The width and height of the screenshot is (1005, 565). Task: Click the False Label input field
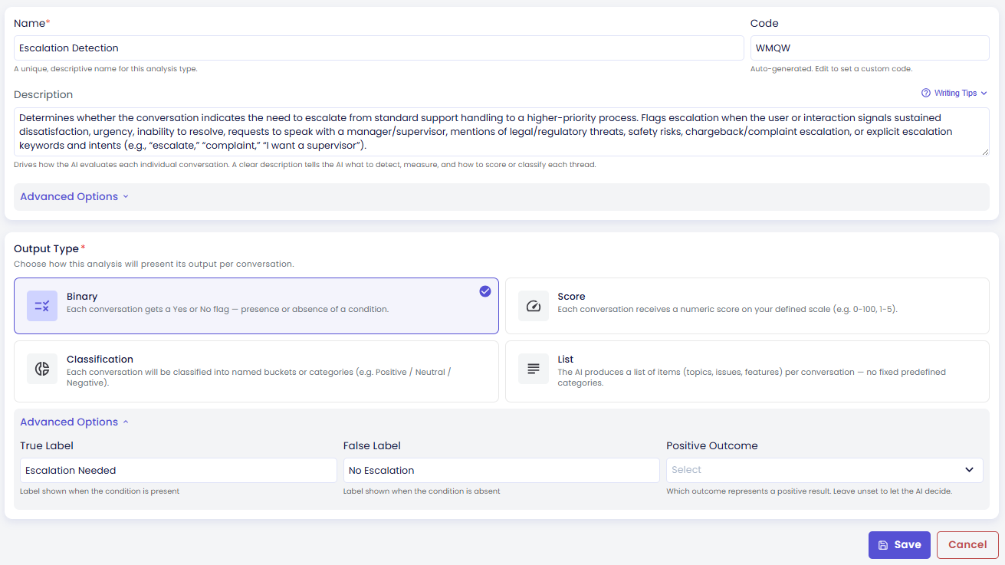501,470
